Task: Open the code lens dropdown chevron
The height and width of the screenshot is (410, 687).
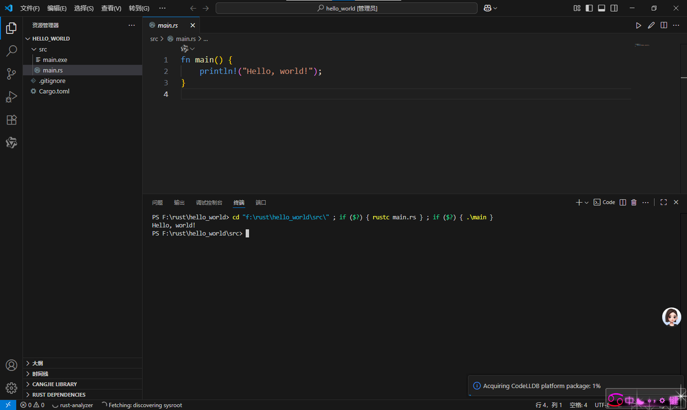Action: (x=192, y=49)
